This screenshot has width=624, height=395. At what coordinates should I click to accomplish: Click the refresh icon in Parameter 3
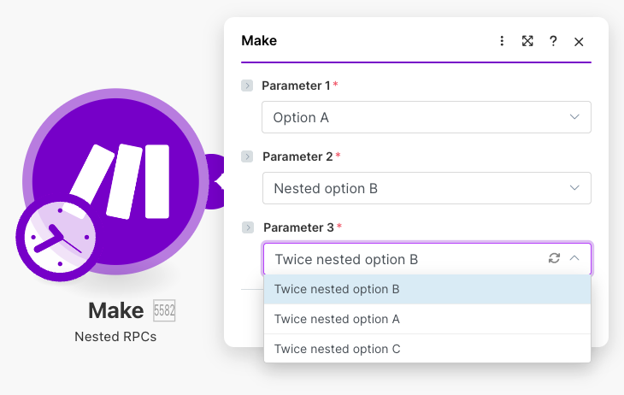(554, 258)
